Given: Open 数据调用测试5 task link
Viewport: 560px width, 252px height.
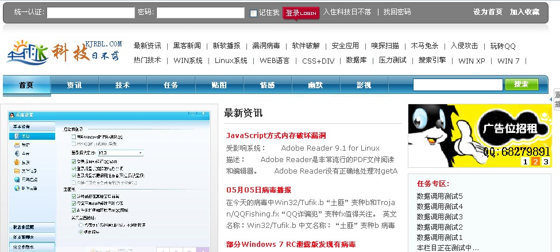Looking at the screenshot, I should (x=439, y=196).
